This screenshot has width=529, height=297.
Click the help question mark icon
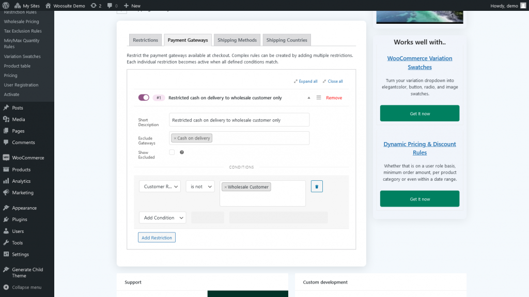(x=182, y=152)
